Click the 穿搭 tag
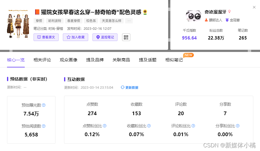Screen dimensions: 260x151 pos(39,21)
